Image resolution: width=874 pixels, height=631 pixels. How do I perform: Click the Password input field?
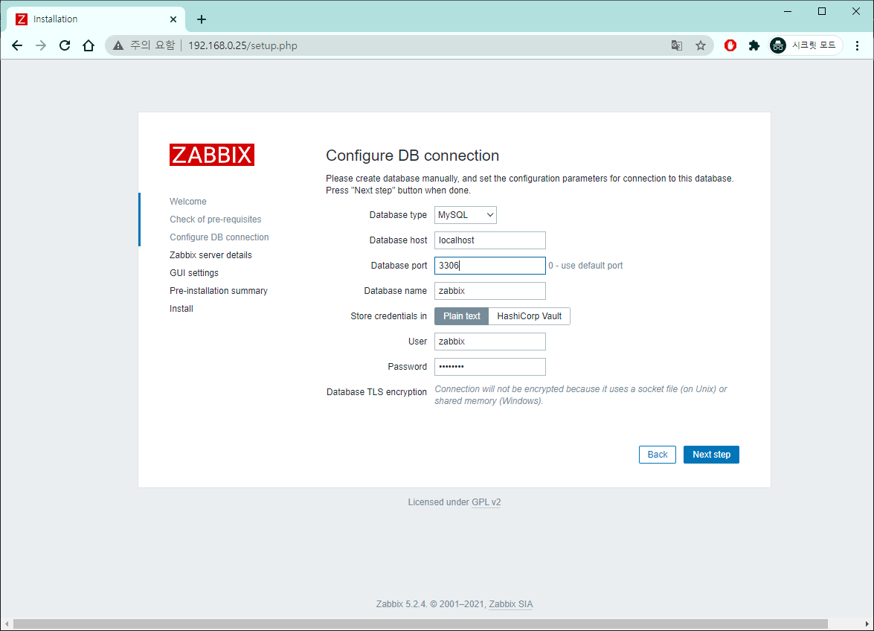490,367
